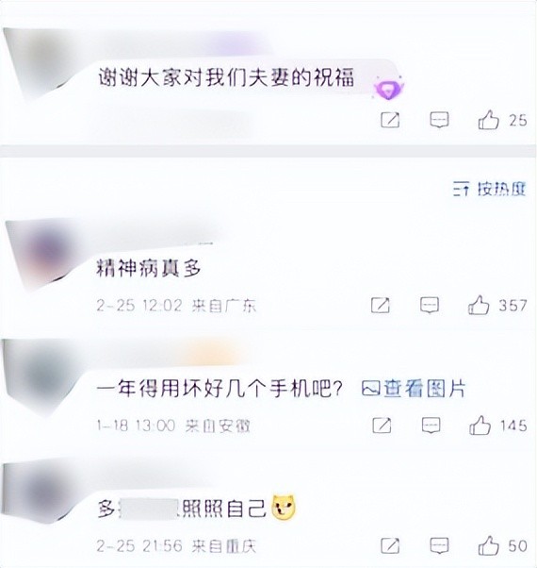Forward the 照照自己 comment
537x568 pixels.
390,545
